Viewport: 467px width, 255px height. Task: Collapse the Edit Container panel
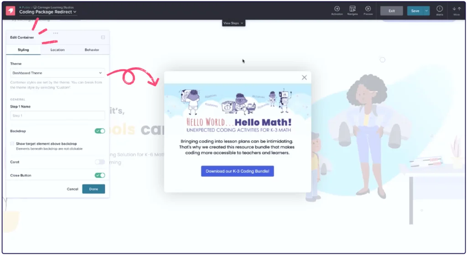coord(103,37)
